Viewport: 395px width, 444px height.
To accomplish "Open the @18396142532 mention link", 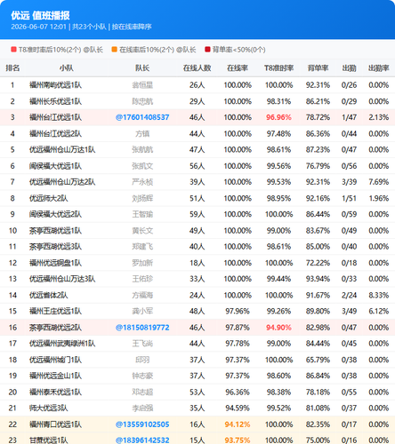I will click(142, 440).
